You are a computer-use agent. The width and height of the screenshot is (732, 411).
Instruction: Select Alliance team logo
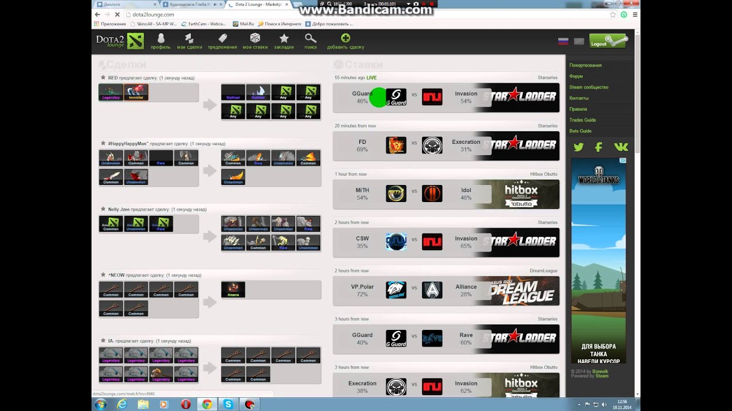[432, 290]
